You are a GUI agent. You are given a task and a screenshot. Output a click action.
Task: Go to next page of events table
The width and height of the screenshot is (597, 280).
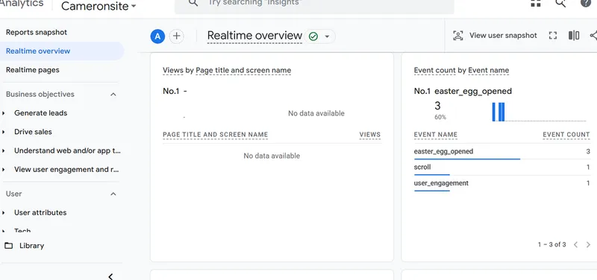tap(588, 245)
